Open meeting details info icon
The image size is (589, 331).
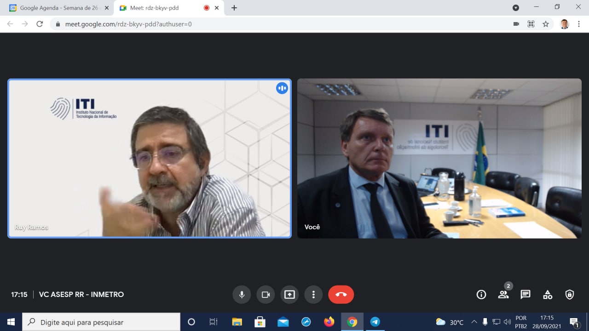pos(481,295)
